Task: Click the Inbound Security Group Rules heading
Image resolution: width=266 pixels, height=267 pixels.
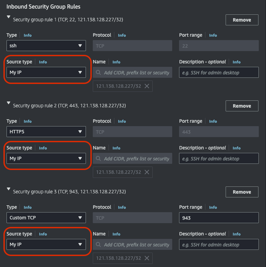Action: coord(43,7)
